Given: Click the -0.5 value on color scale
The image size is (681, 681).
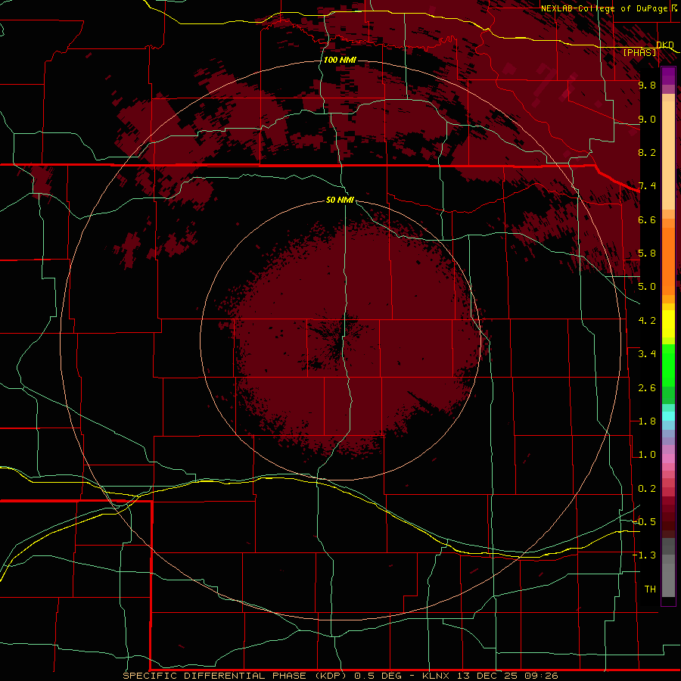Looking at the screenshot, I should [x=644, y=522].
